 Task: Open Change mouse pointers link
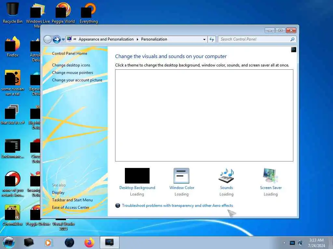pos(73,73)
